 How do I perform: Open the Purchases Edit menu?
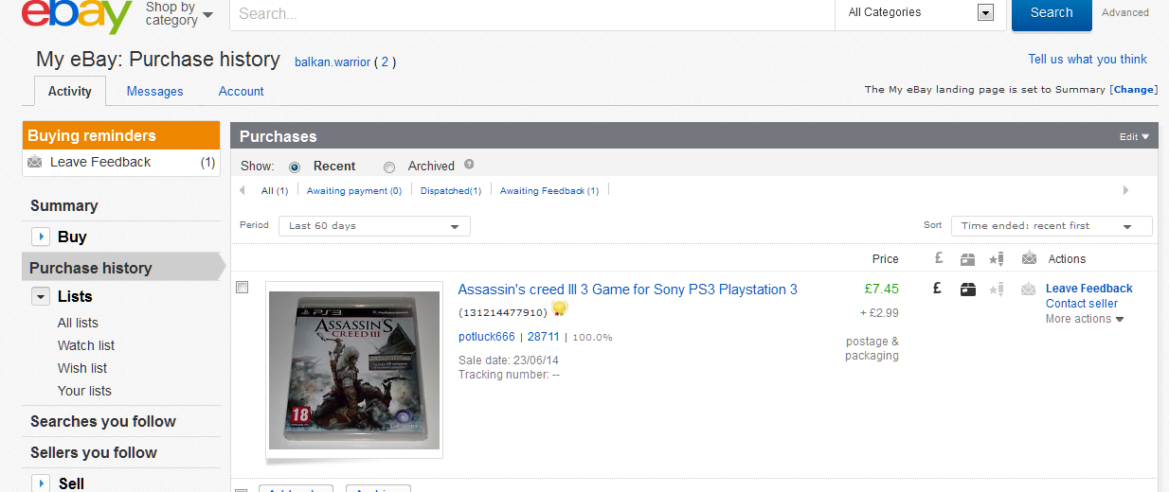[1134, 136]
